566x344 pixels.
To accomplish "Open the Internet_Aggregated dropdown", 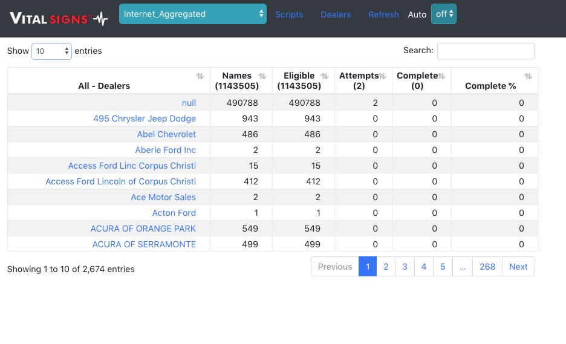I will tap(192, 14).
